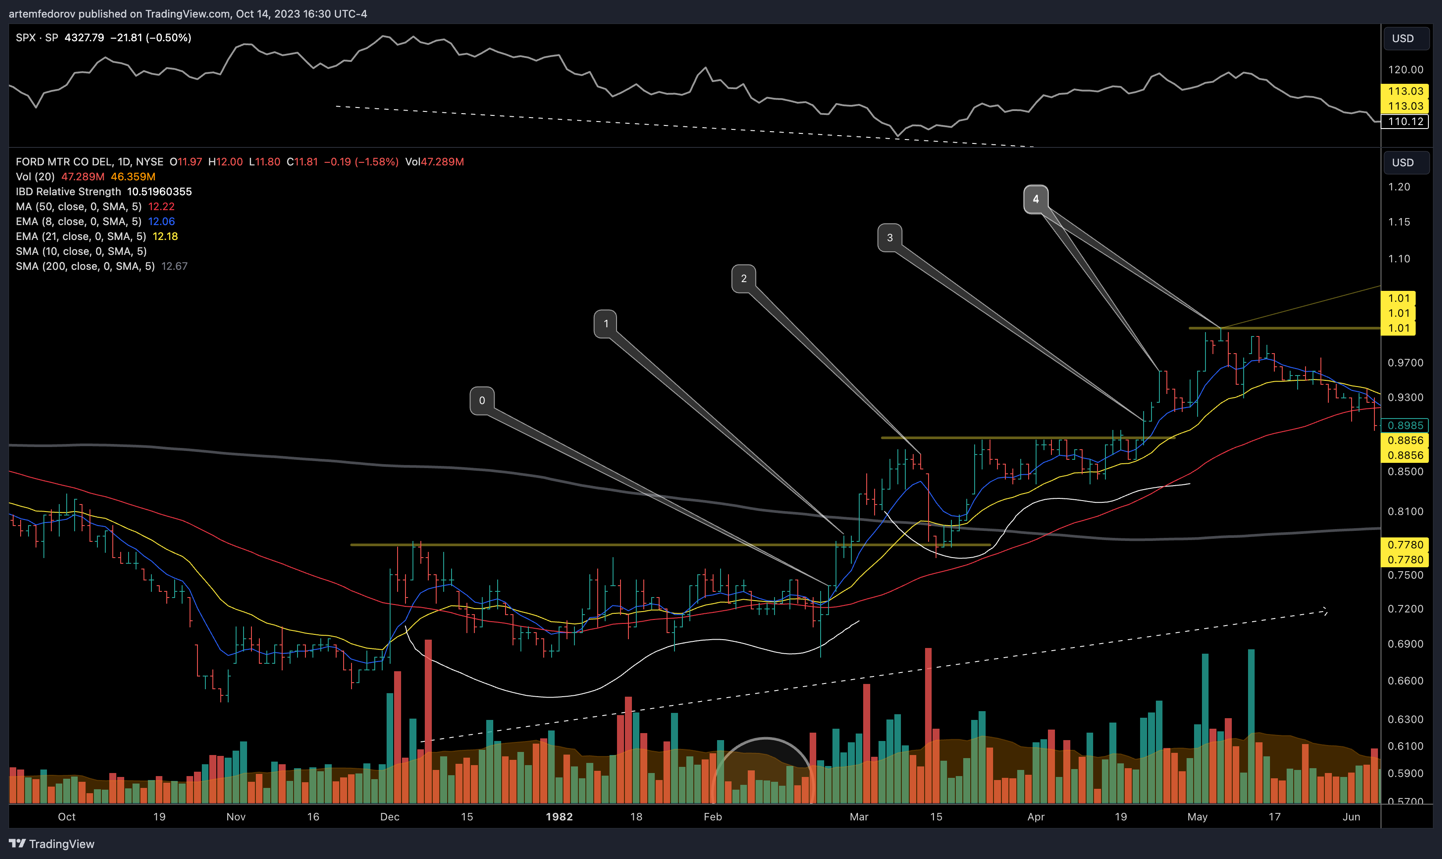Viewport: 1442px width, 859px height.
Task: Click the 0.9700 price scale value
Action: click(x=1406, y=363)
